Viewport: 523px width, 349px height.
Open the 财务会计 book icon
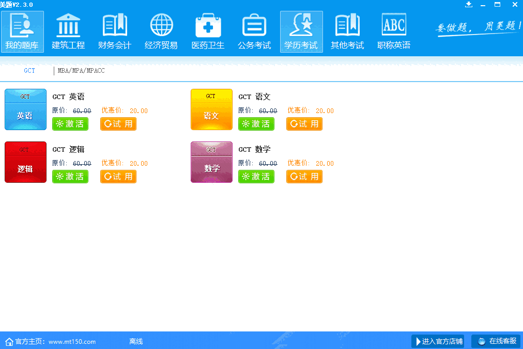pyautogui.click(x=115, y=31)
